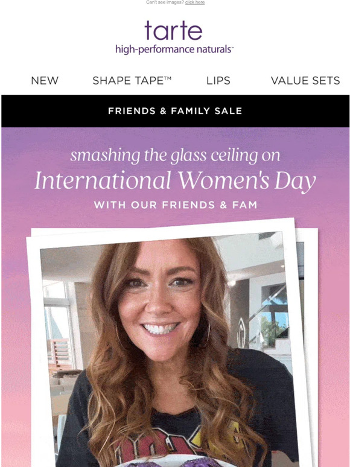
Task: Select the LIPS navigation item
Action: pyautogui.click(x=218, y=80)
